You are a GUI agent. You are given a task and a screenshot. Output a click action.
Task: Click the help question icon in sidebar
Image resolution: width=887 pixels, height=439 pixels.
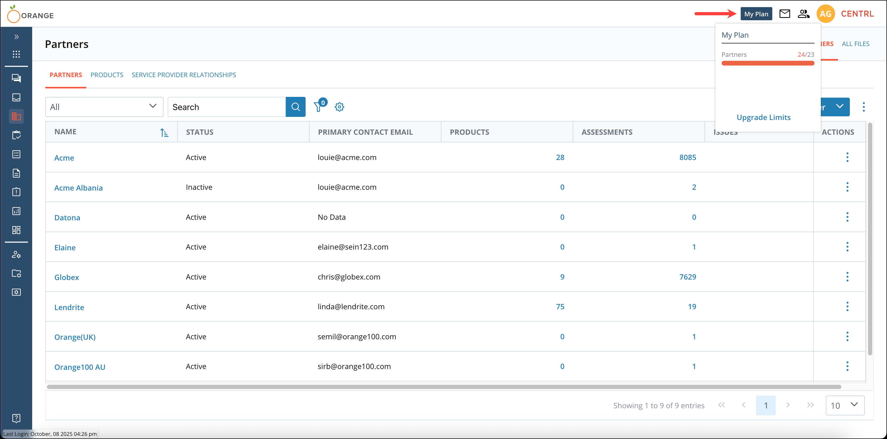[16, 418]
